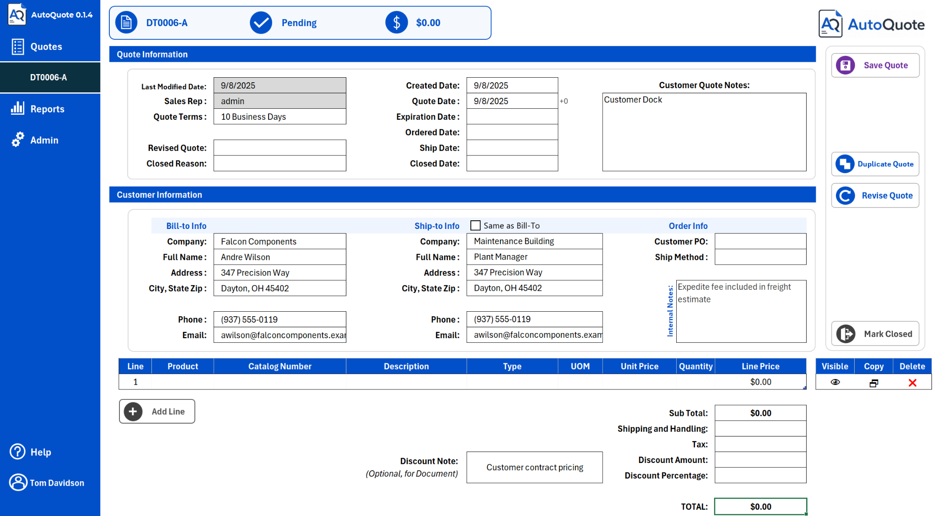The height and width of the screenshot is (516, 937).
Task: Click the Internal Notes text box
Action: coord(741,311)
